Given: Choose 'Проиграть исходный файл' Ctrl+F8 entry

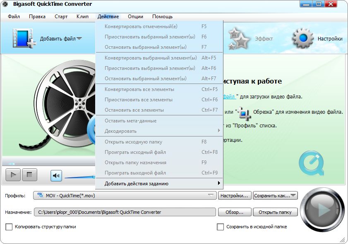Looking at the screenshot, I should (x=159, y=152).
